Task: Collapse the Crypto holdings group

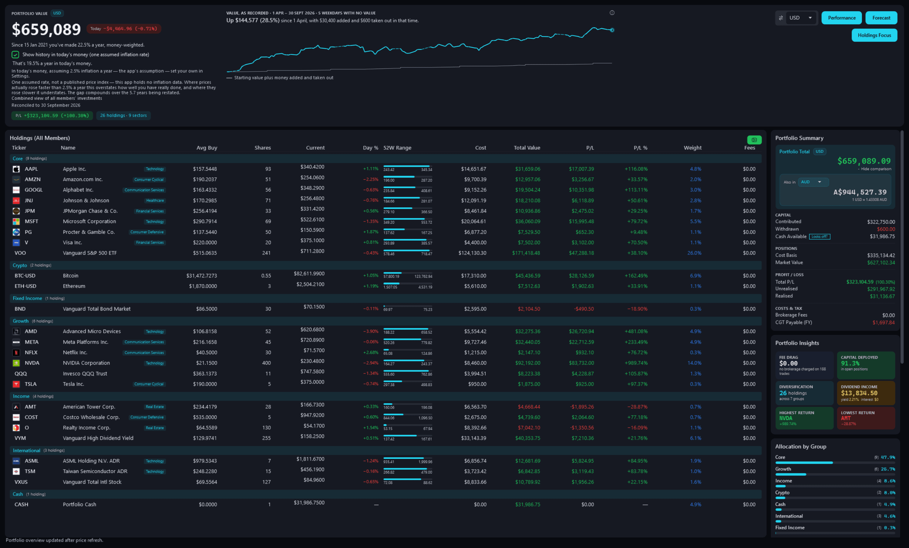Action: click(385, 265)
